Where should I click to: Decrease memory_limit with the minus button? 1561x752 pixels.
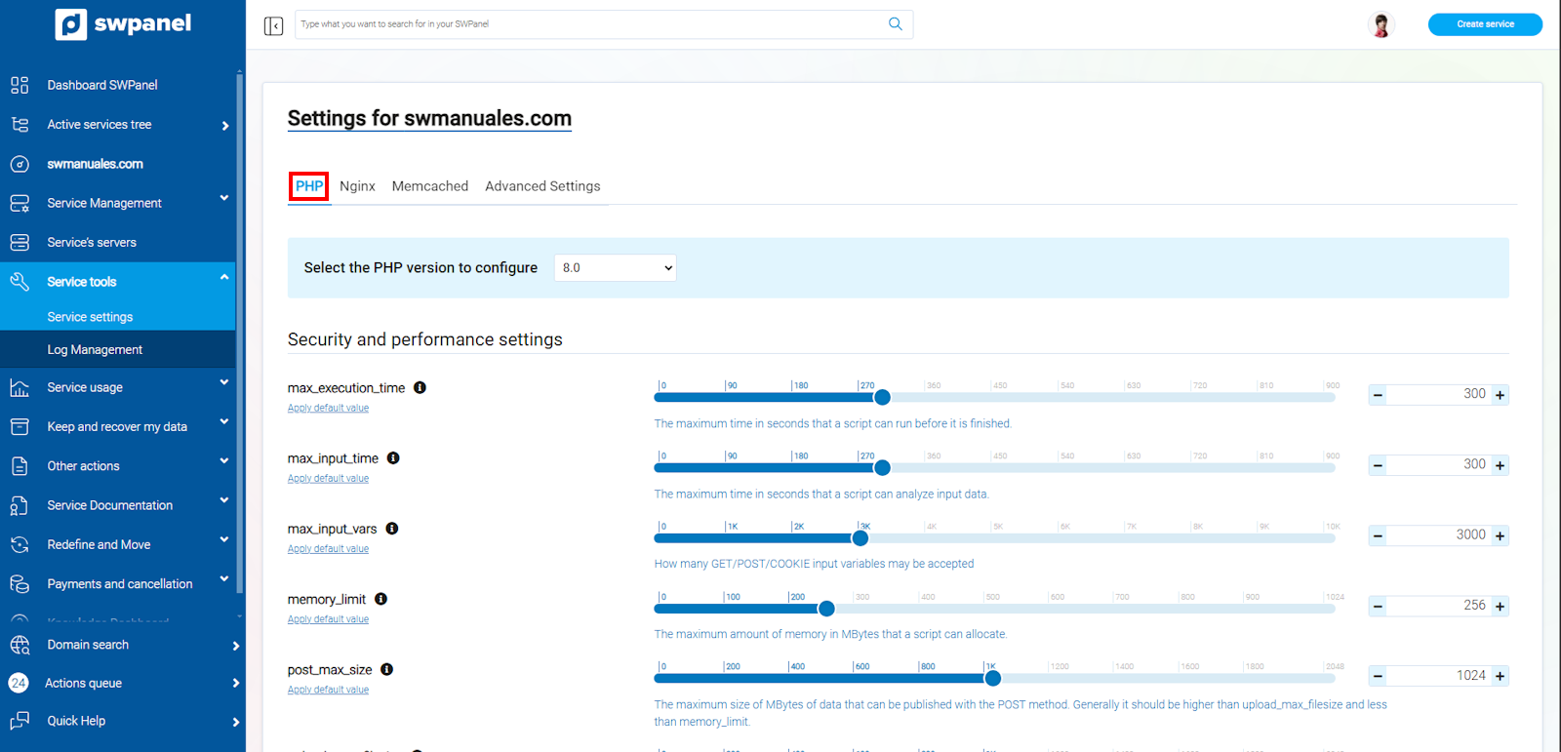[1378, 607]
